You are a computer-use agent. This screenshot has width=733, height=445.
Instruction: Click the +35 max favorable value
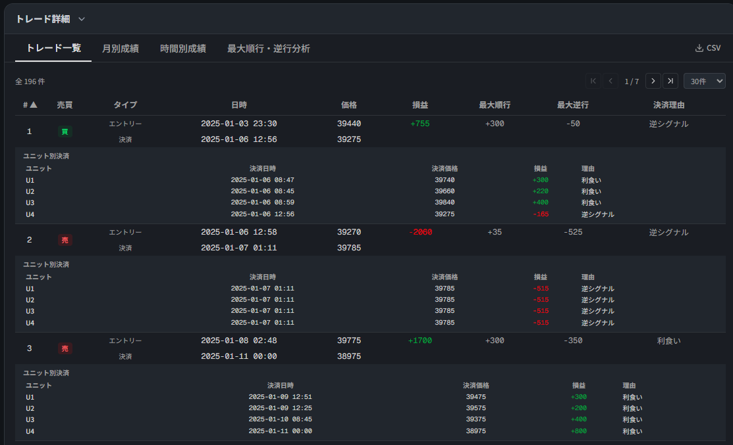pyautogui.click(x=495, y=232)
